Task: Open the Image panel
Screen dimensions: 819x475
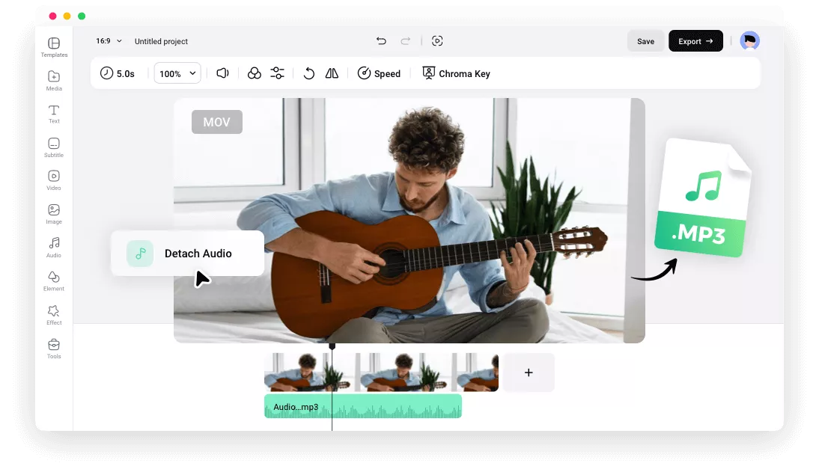Action: [x=54, y=214]
